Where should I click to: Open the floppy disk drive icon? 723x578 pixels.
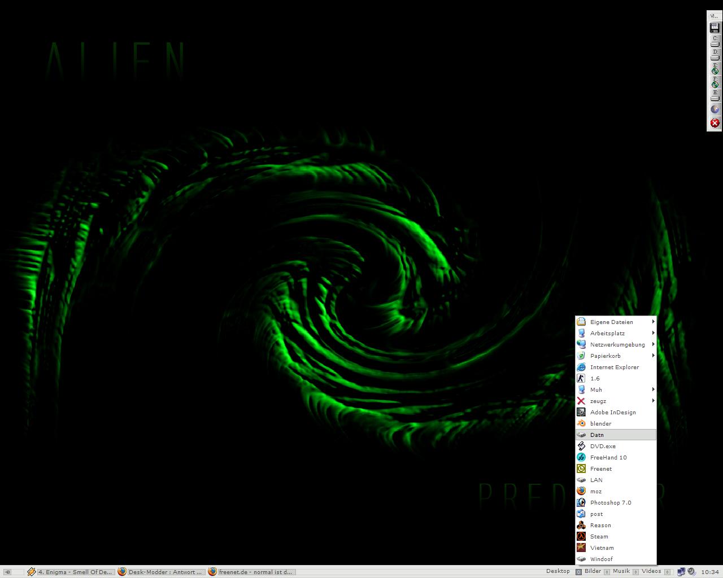point(715,28)
